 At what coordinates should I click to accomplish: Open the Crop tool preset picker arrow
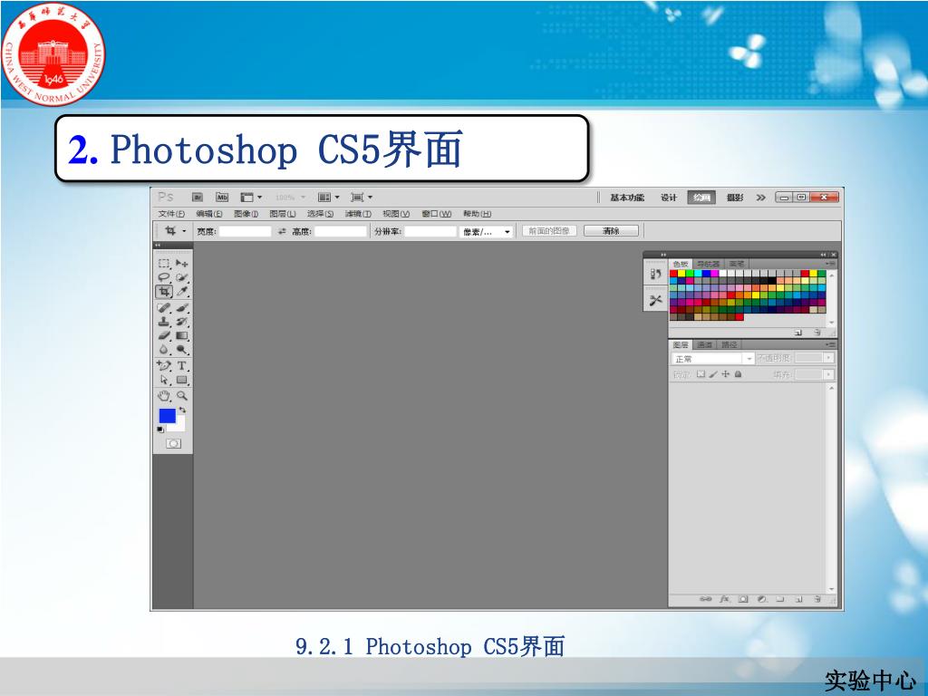click(184, 231)
